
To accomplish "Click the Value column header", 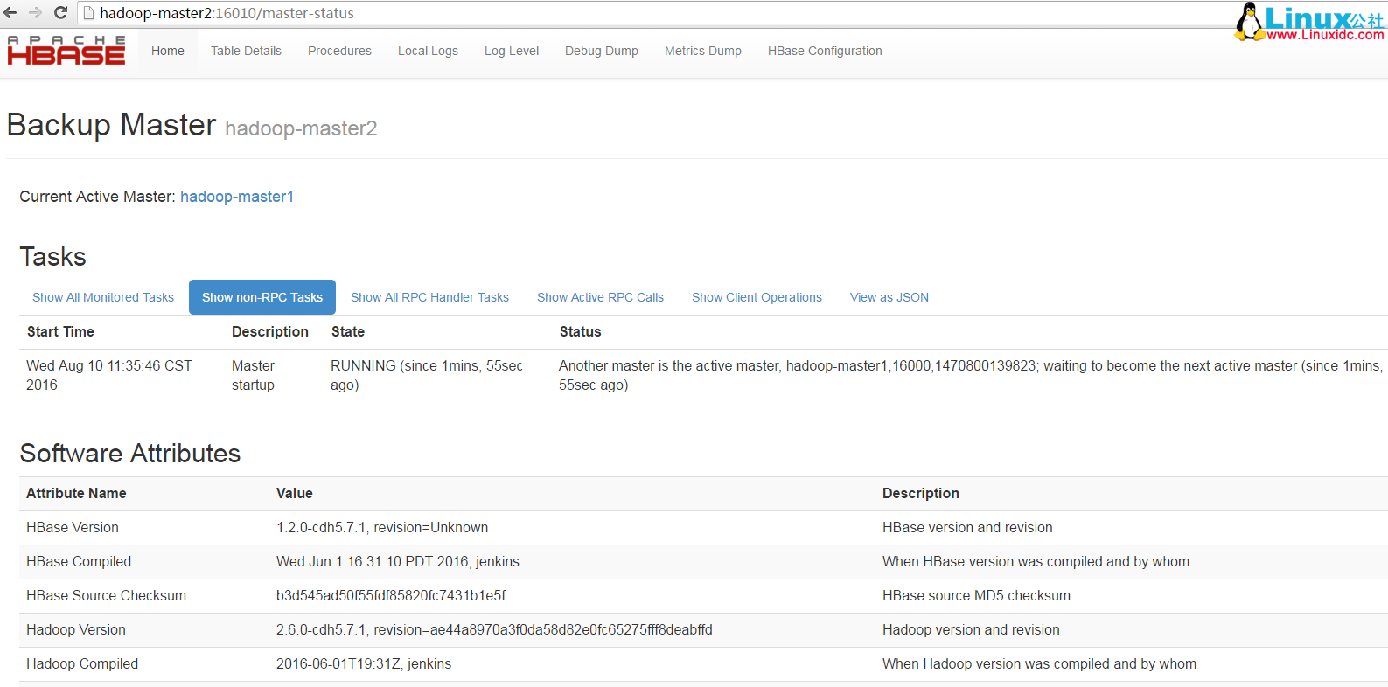I will point(295,493).
